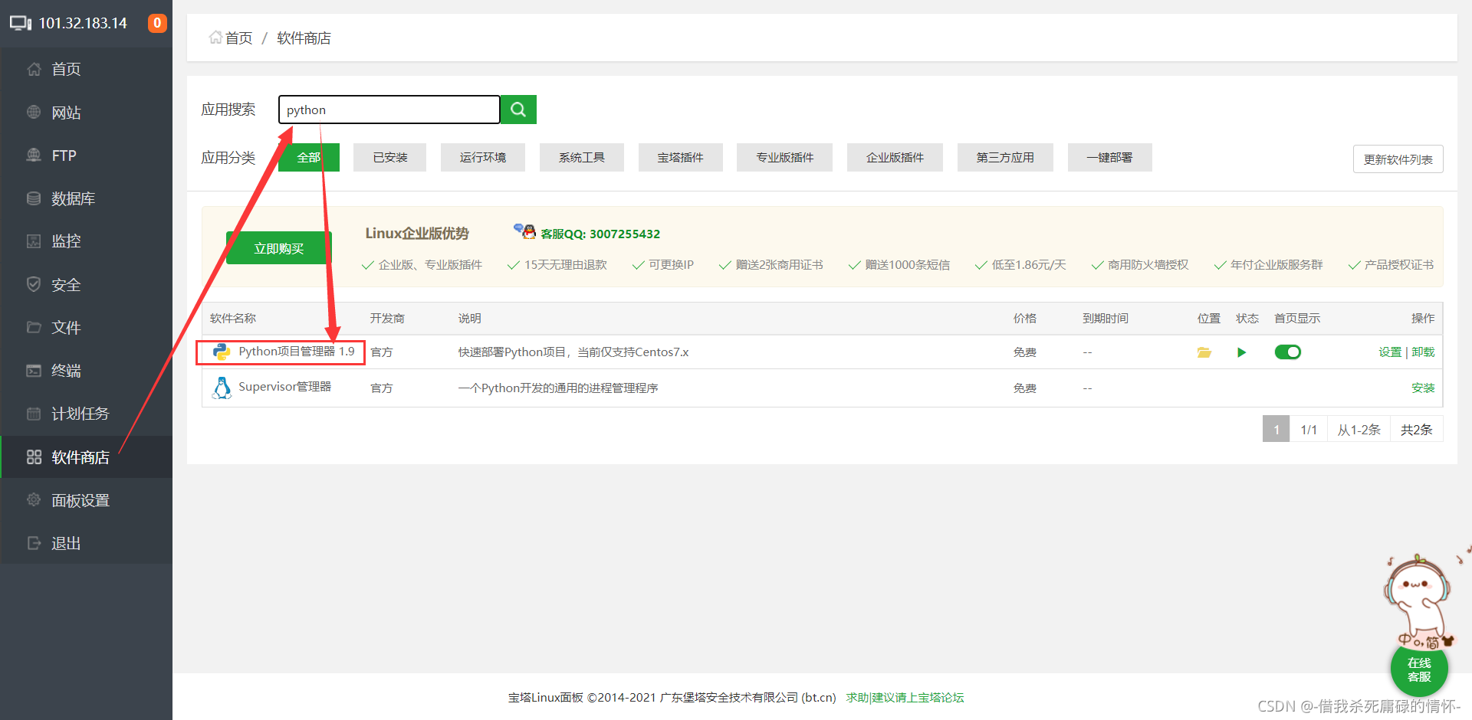This screenshot has height=720, width=1472.
Task: Open Python项目管理器 install directory via folder icon
Action: click(x=1204, y=352)
